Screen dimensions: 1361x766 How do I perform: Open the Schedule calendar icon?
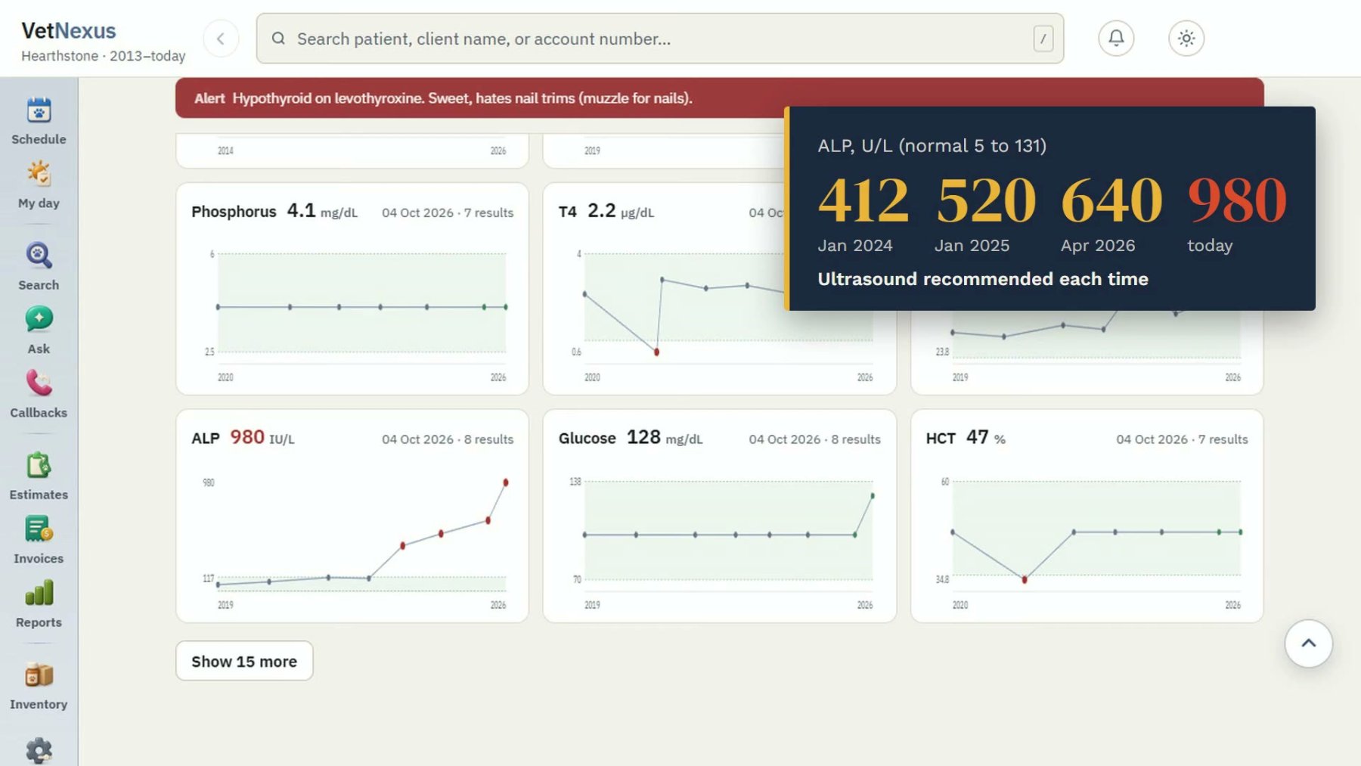click(x=39, y=111)
